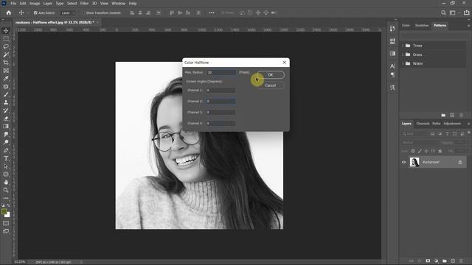Viewport: 472px width, 265px height.
Task: Select the Rectangle shape tool
Action: [6, 174]
